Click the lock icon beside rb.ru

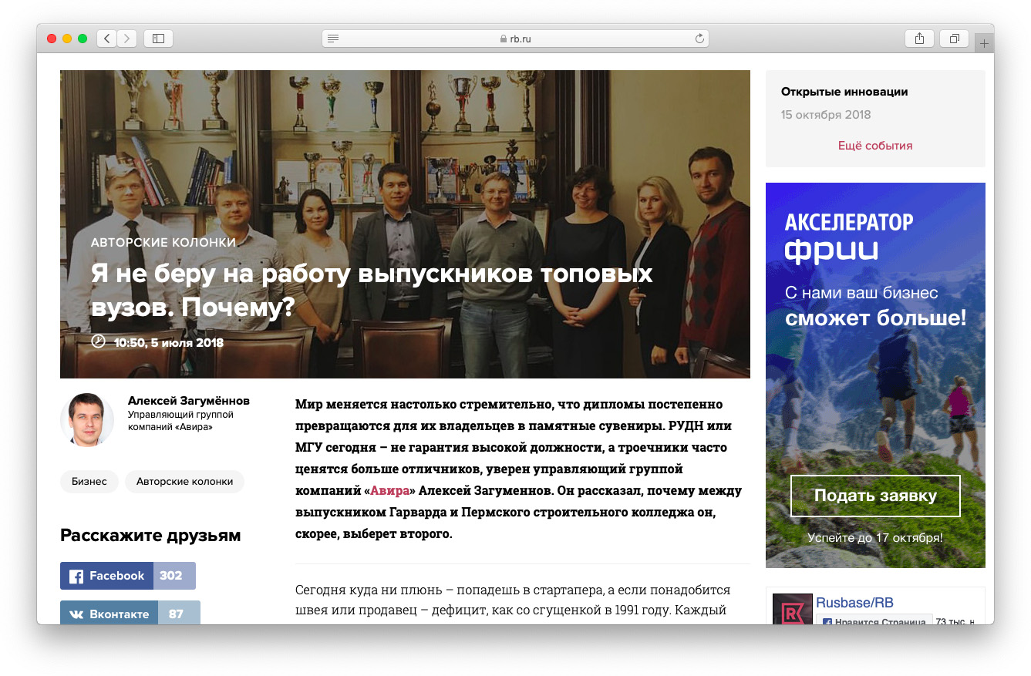504,39
